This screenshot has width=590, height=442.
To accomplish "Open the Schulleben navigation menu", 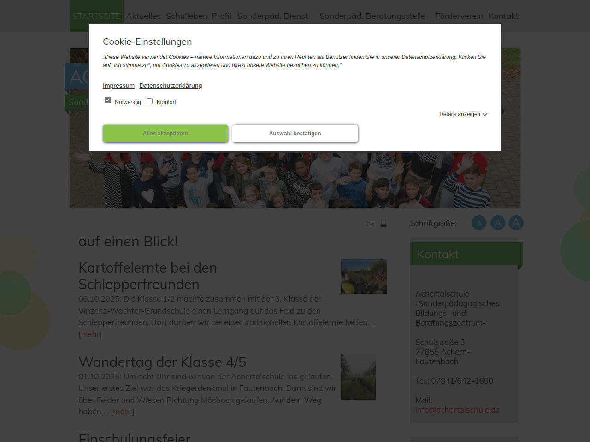I will pos(187,16).
